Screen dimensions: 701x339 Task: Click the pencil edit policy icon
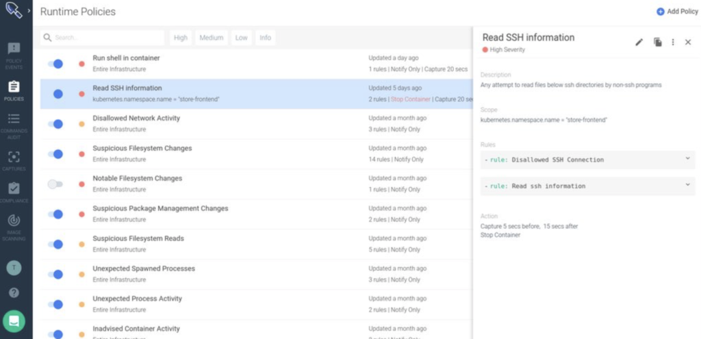[639, 42]
